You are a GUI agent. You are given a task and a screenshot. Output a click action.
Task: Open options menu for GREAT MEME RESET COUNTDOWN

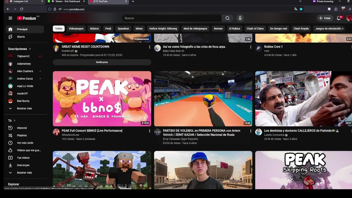(150, 47)
